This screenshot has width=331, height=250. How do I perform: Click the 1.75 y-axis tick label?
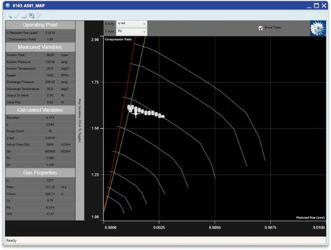95,82
